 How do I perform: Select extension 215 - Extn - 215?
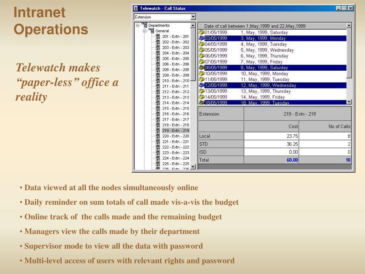pyautogui.click(x=176, y=108)
